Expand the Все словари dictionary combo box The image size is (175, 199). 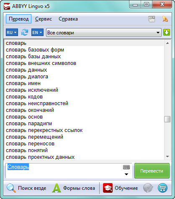tap(104, 33)
